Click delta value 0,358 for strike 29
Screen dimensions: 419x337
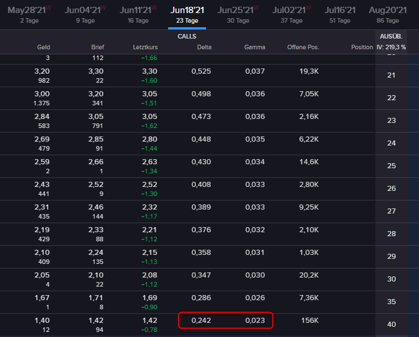click(201, 253)
